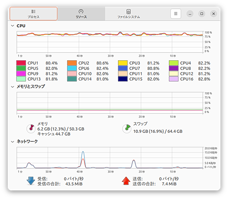Switch to the ファイルシステム tab label

tap(129, 17)
